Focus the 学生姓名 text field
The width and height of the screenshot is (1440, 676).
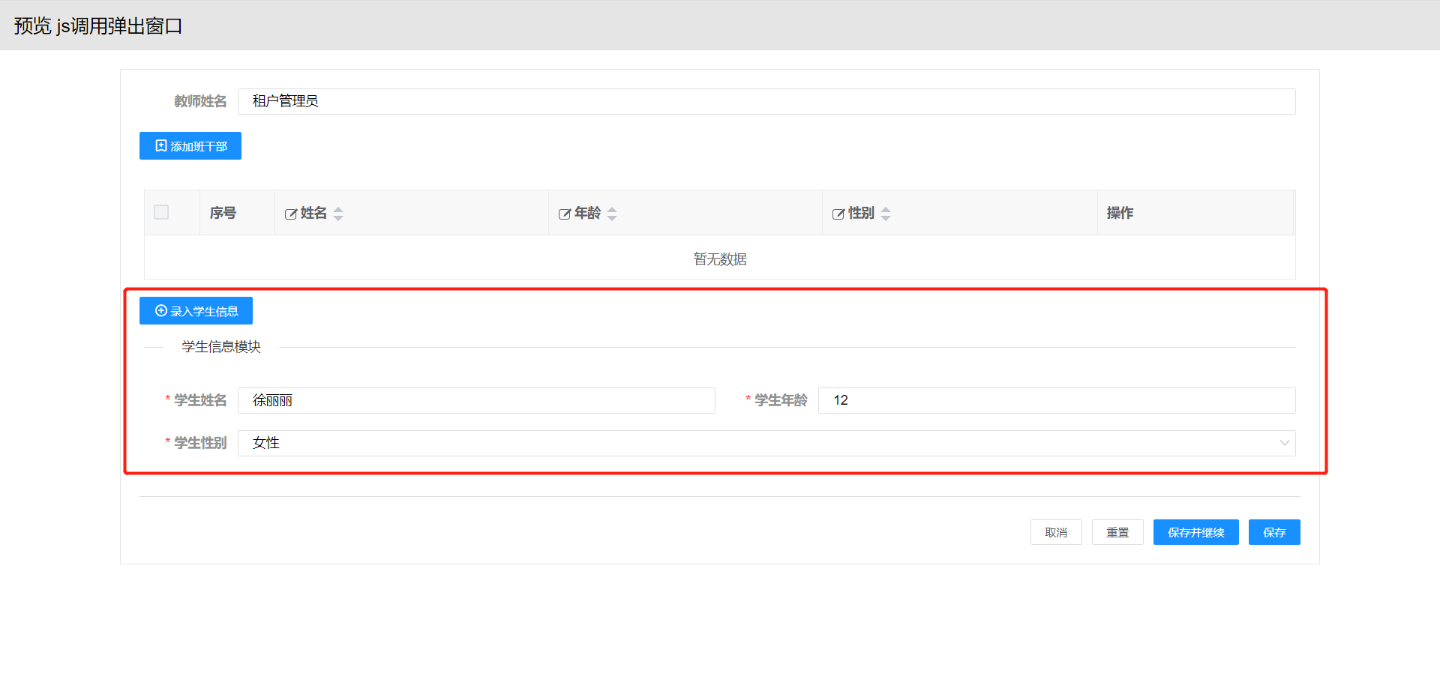click(475, 400)
